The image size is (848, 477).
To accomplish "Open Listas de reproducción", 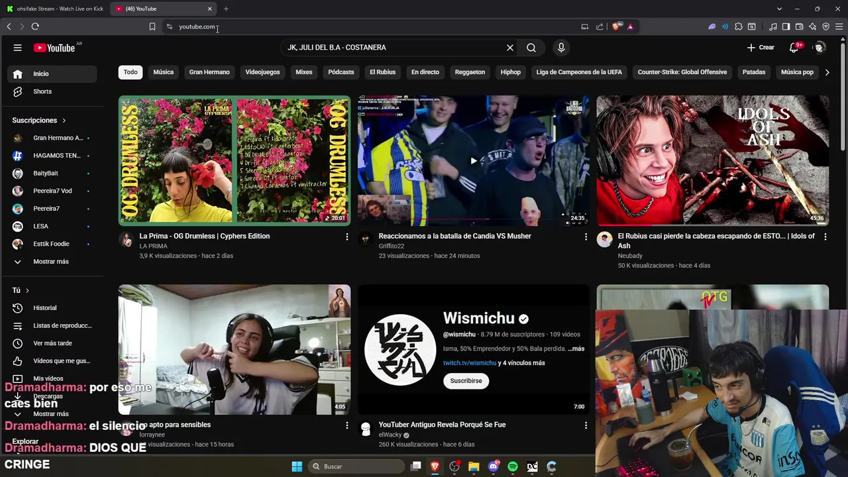I will [x=53, y=325].
